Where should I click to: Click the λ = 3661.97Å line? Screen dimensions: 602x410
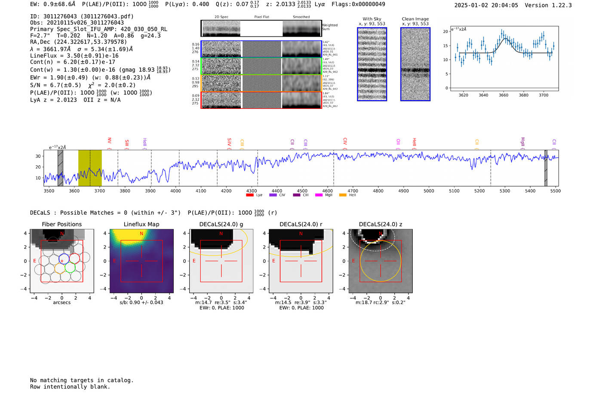click(x=82, y=49)
